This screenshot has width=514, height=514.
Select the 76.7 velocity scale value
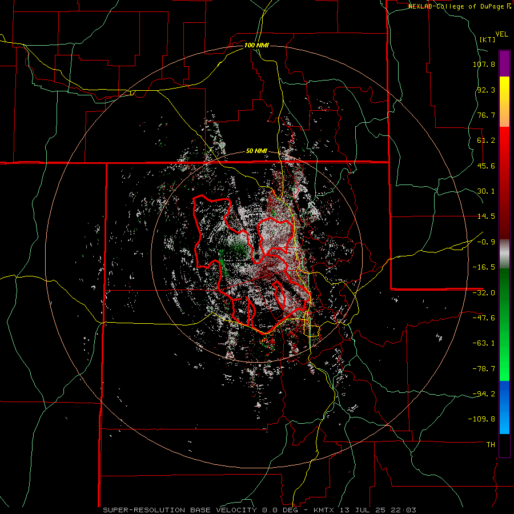coord(486,115)
